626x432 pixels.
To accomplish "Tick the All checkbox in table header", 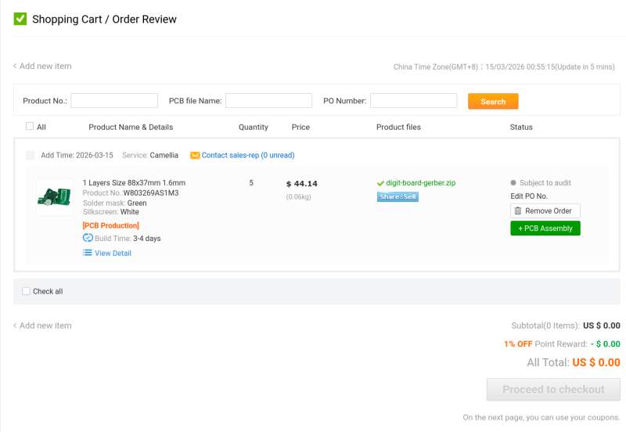I will tap(30, 127).
